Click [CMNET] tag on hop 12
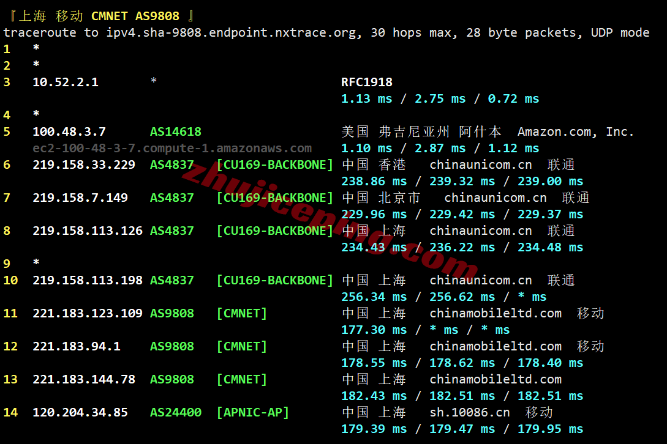 [x=241, y=346]
